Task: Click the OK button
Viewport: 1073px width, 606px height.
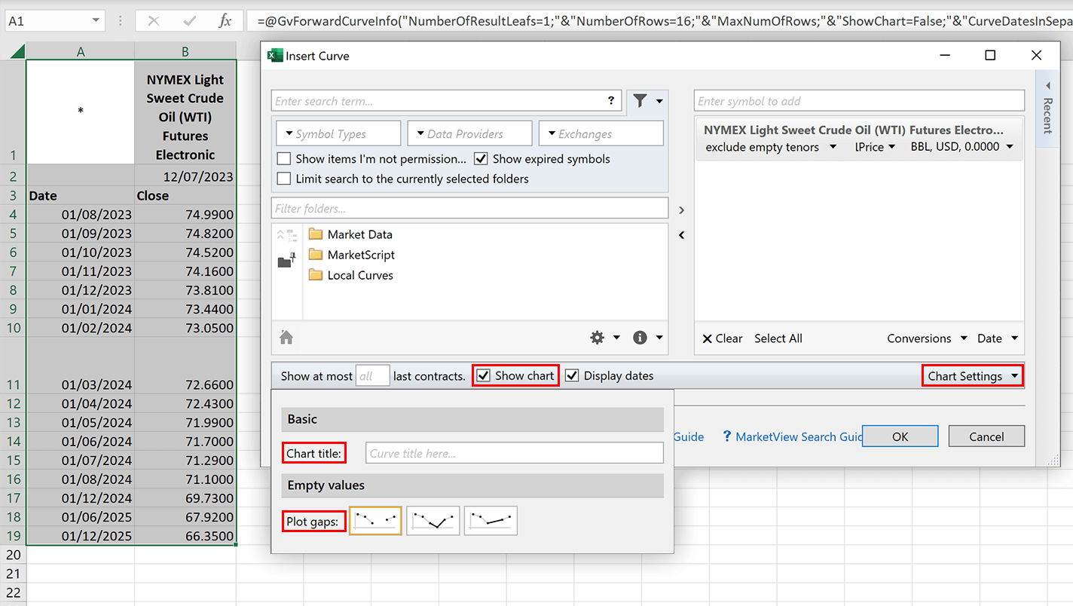Action: click(900, 436)
